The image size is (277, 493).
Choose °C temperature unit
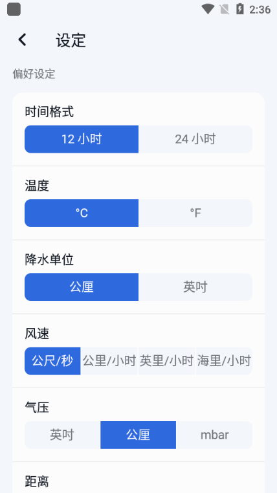click(x=82, y=213)
